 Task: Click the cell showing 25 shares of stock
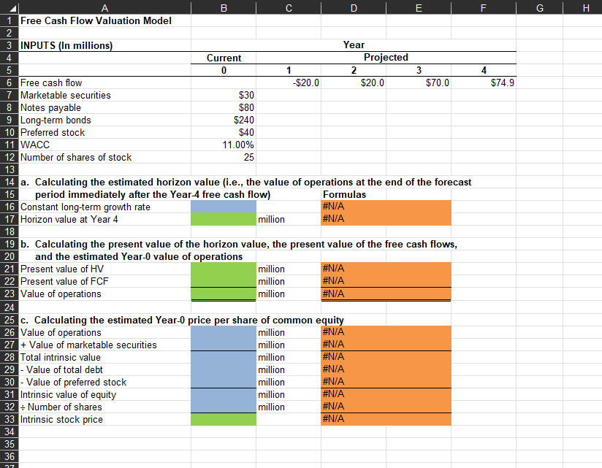coord(224,157)
